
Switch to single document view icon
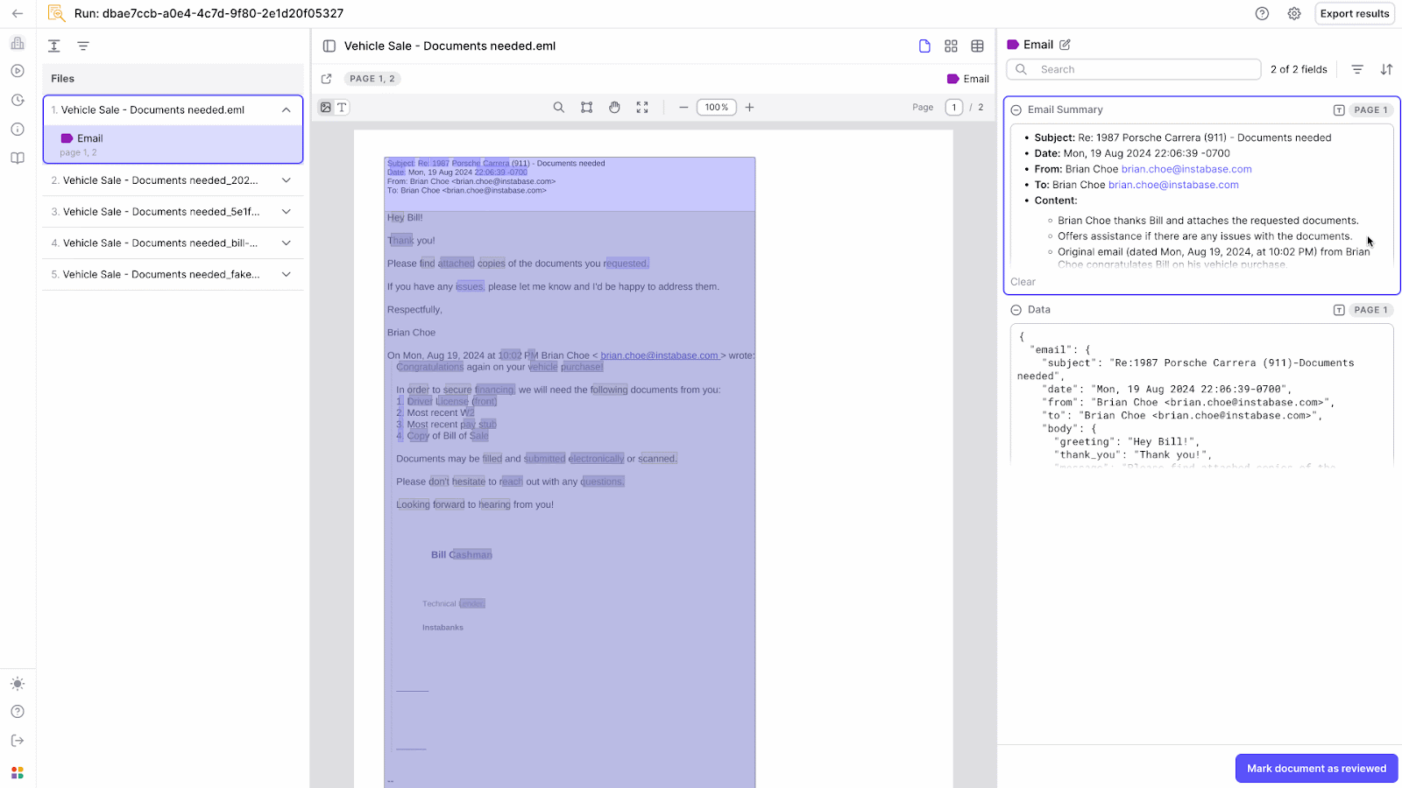tap(924, 46)
